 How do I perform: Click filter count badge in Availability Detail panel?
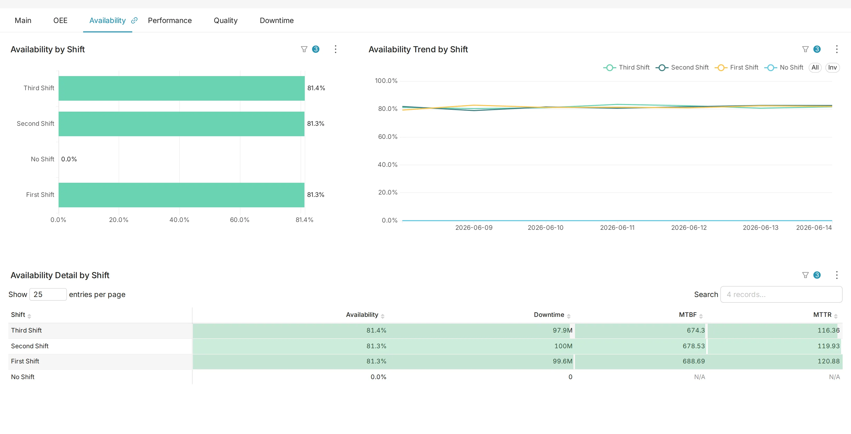(817, 275)
